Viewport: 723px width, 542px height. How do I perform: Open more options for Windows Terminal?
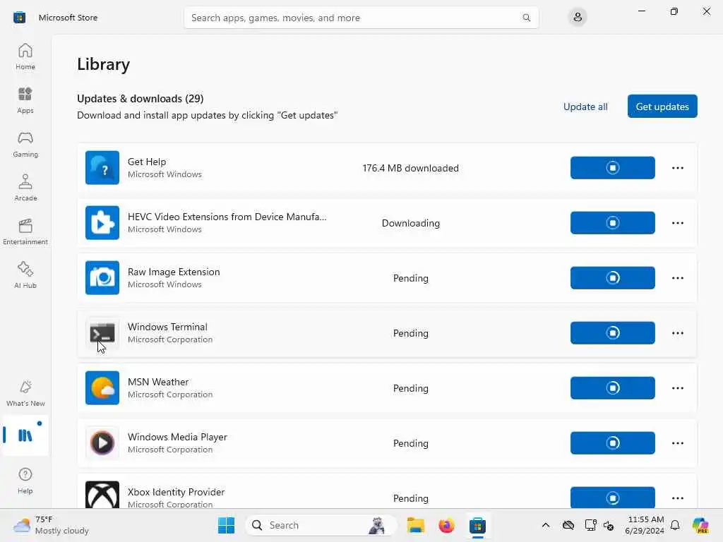(677, 333)
